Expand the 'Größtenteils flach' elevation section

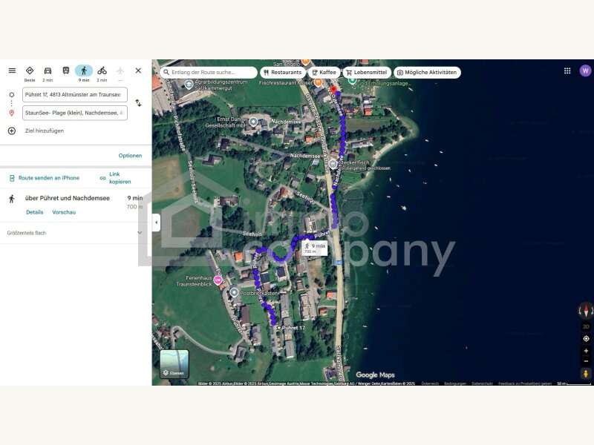(140, 233)
